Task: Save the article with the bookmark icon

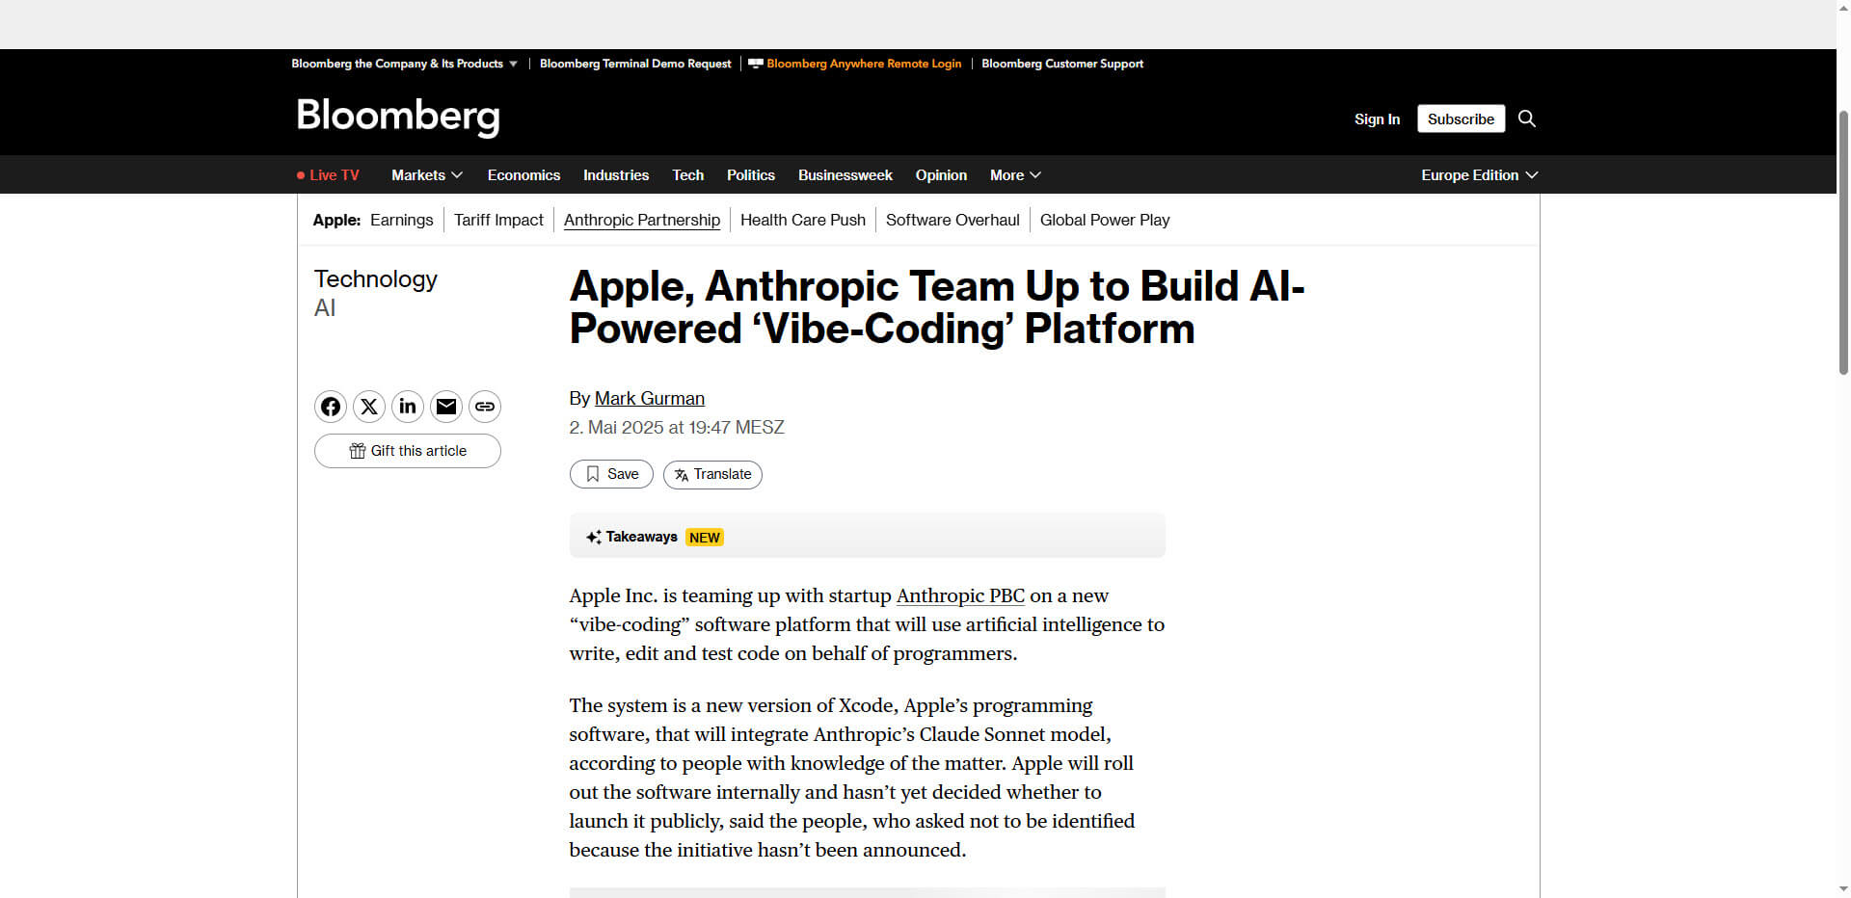Action: 610,474
